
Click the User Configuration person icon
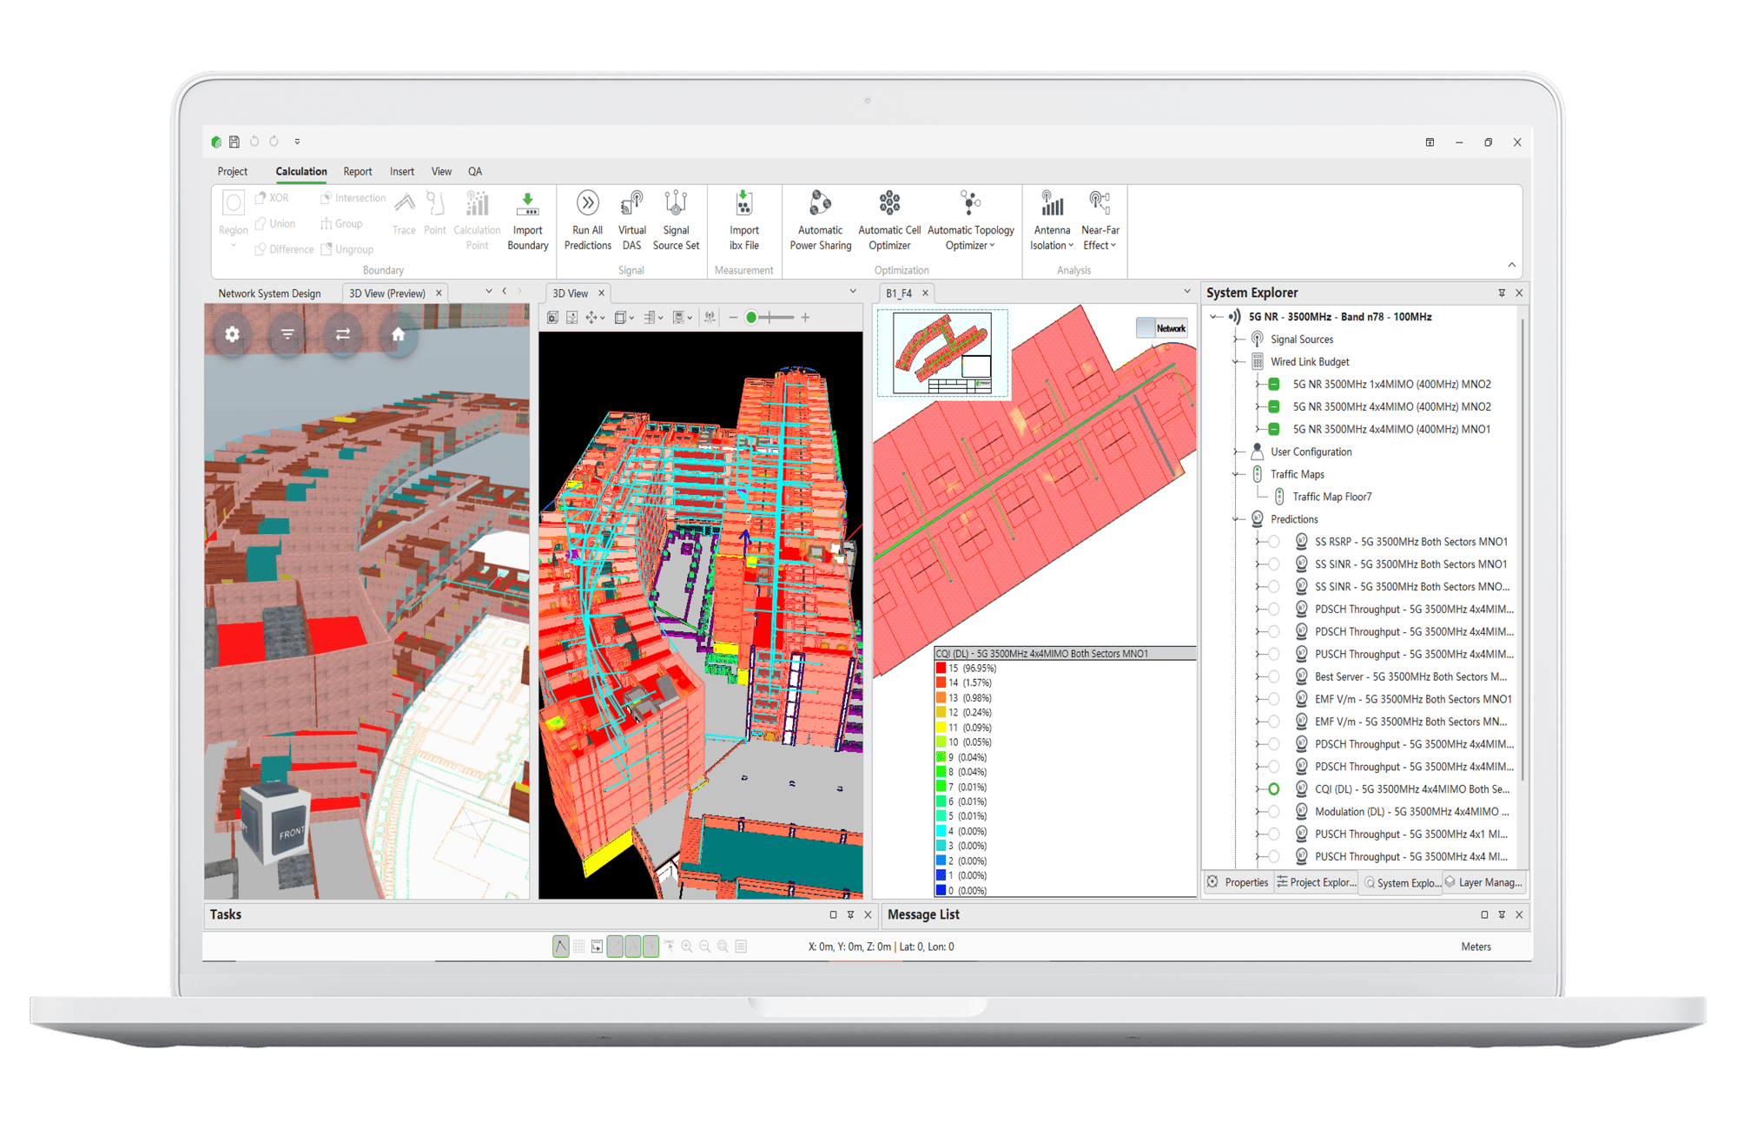pos(1257,452)
